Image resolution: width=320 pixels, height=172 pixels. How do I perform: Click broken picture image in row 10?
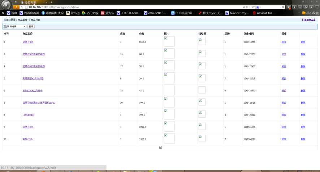[x=169, y=139]
